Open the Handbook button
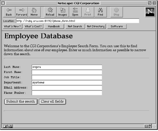The width and height of the screenshot is (158, 131). tap(54, 26)
